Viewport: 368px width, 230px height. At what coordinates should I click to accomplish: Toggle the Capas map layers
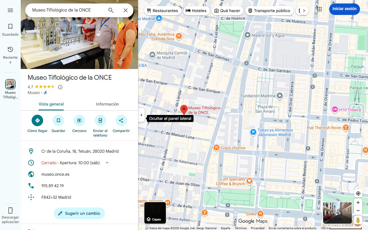(x=155, y=213)
